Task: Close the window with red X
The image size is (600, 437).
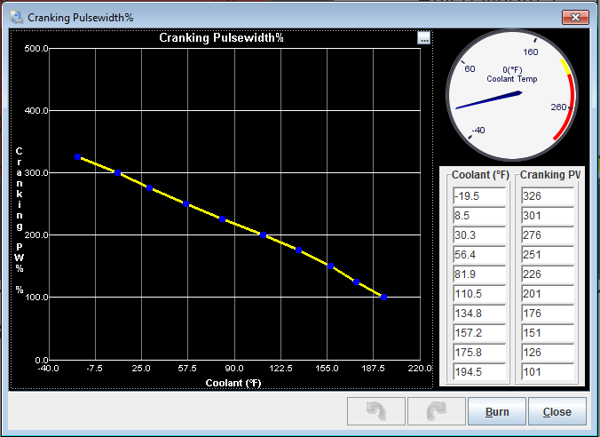Action: coord(578,16)
